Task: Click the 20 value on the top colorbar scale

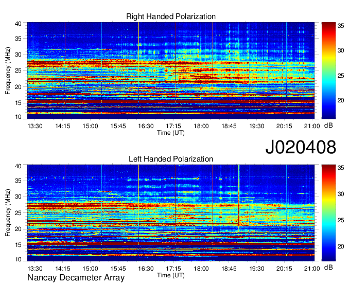Action: [341, 101]
